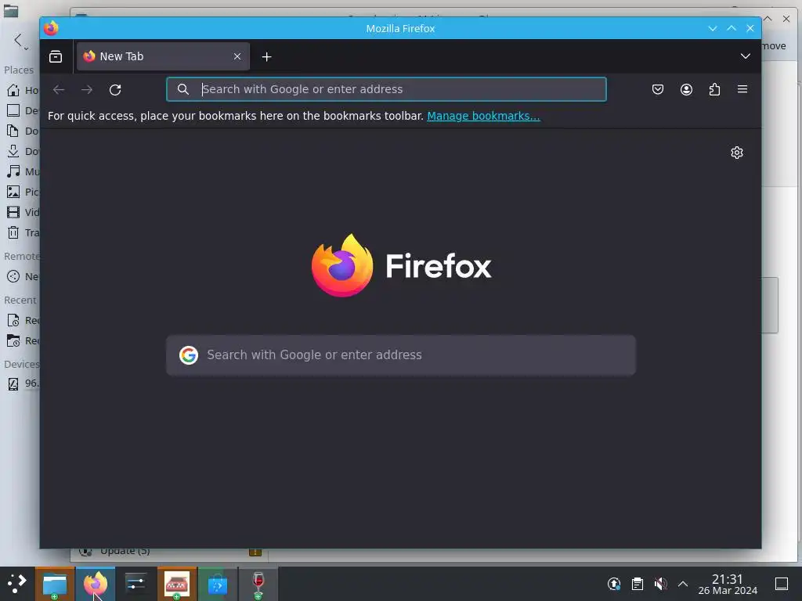Open the file manager taskbar icon
Viewport: 802px width, 601px height.
pos(55,584)
